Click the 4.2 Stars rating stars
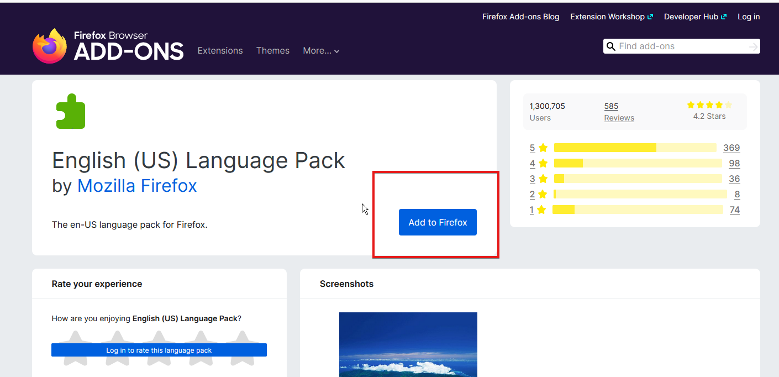Viewport: 779px width, 377px height. click(x=709, y=105)
